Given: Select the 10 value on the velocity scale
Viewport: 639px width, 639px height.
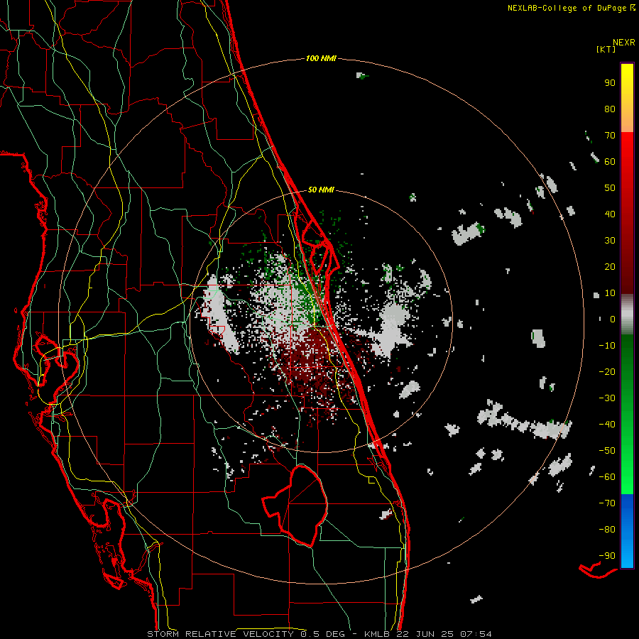Looking at the screenshot, I should (610, 293).
